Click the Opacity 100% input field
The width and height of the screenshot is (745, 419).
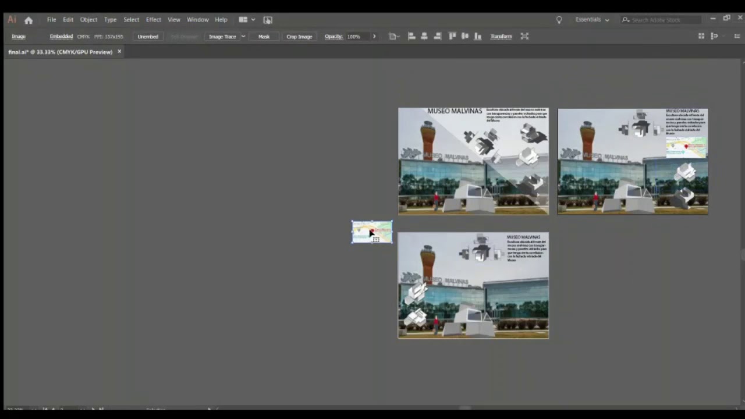point(357,37)
